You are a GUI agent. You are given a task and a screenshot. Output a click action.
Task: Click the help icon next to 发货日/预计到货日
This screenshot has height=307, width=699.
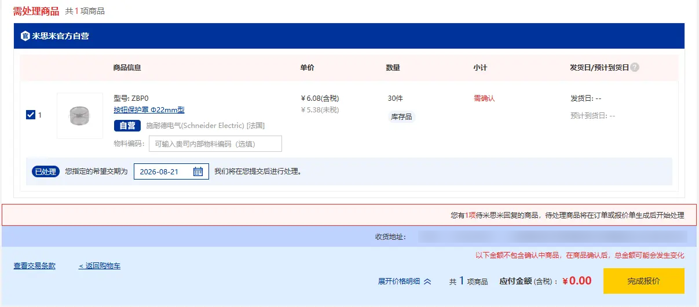tap(635, 67)
